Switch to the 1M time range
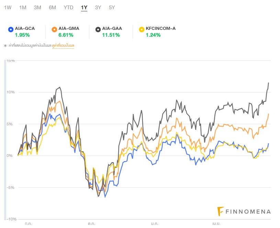Screen dimensions: 280x228 point(23,8)
